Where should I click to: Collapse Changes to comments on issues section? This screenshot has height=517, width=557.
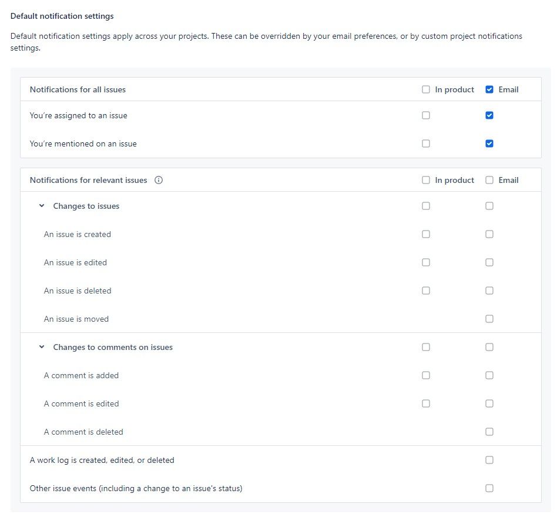(42, 346)
